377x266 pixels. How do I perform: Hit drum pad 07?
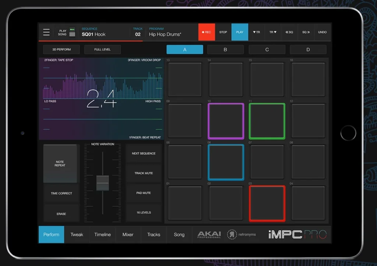[x=267, y=162]
